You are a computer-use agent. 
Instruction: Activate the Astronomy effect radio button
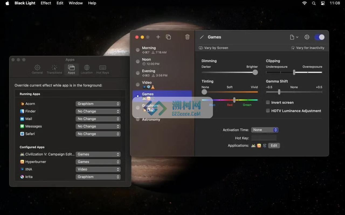tap(138, 119)
